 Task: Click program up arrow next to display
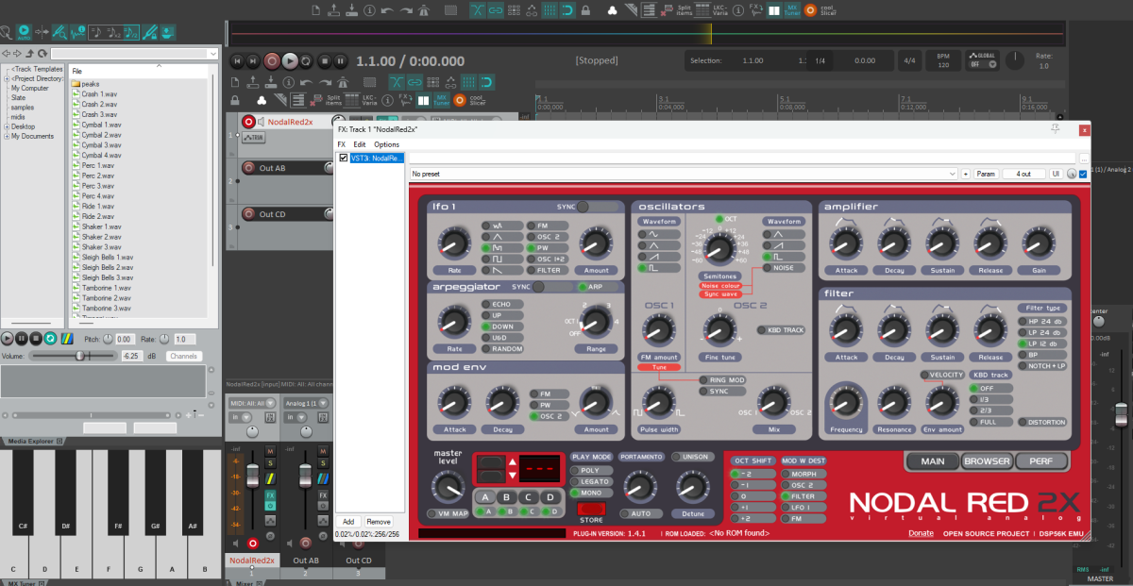[513, 461]
